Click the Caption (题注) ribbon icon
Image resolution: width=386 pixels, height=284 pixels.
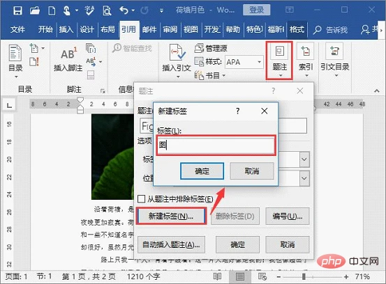pos(279,52)
